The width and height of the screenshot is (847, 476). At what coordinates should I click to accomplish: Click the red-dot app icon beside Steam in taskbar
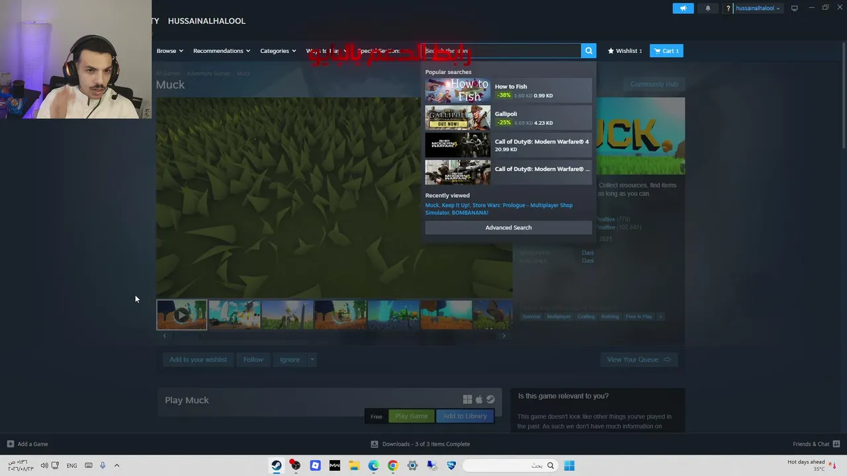click(296, 465)
